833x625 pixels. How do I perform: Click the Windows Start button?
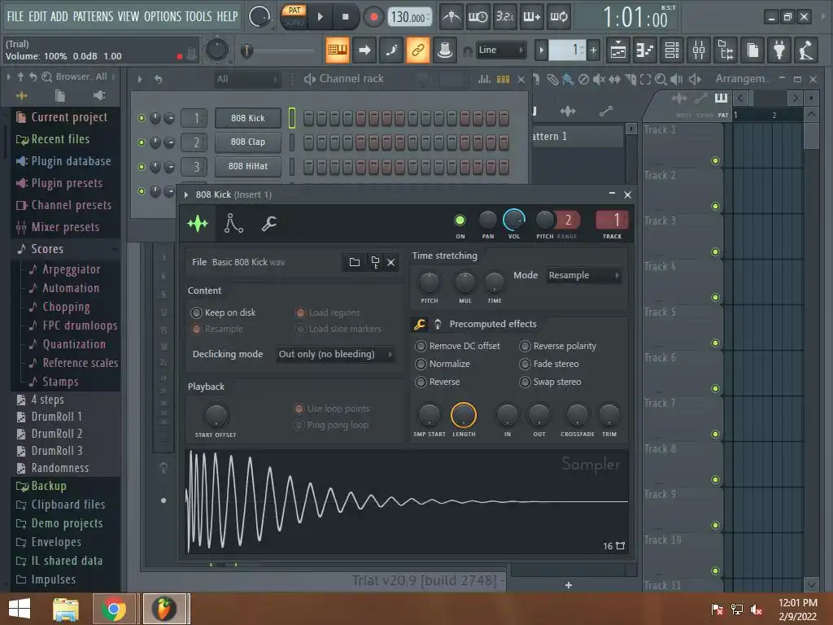(x=20, y=609)
